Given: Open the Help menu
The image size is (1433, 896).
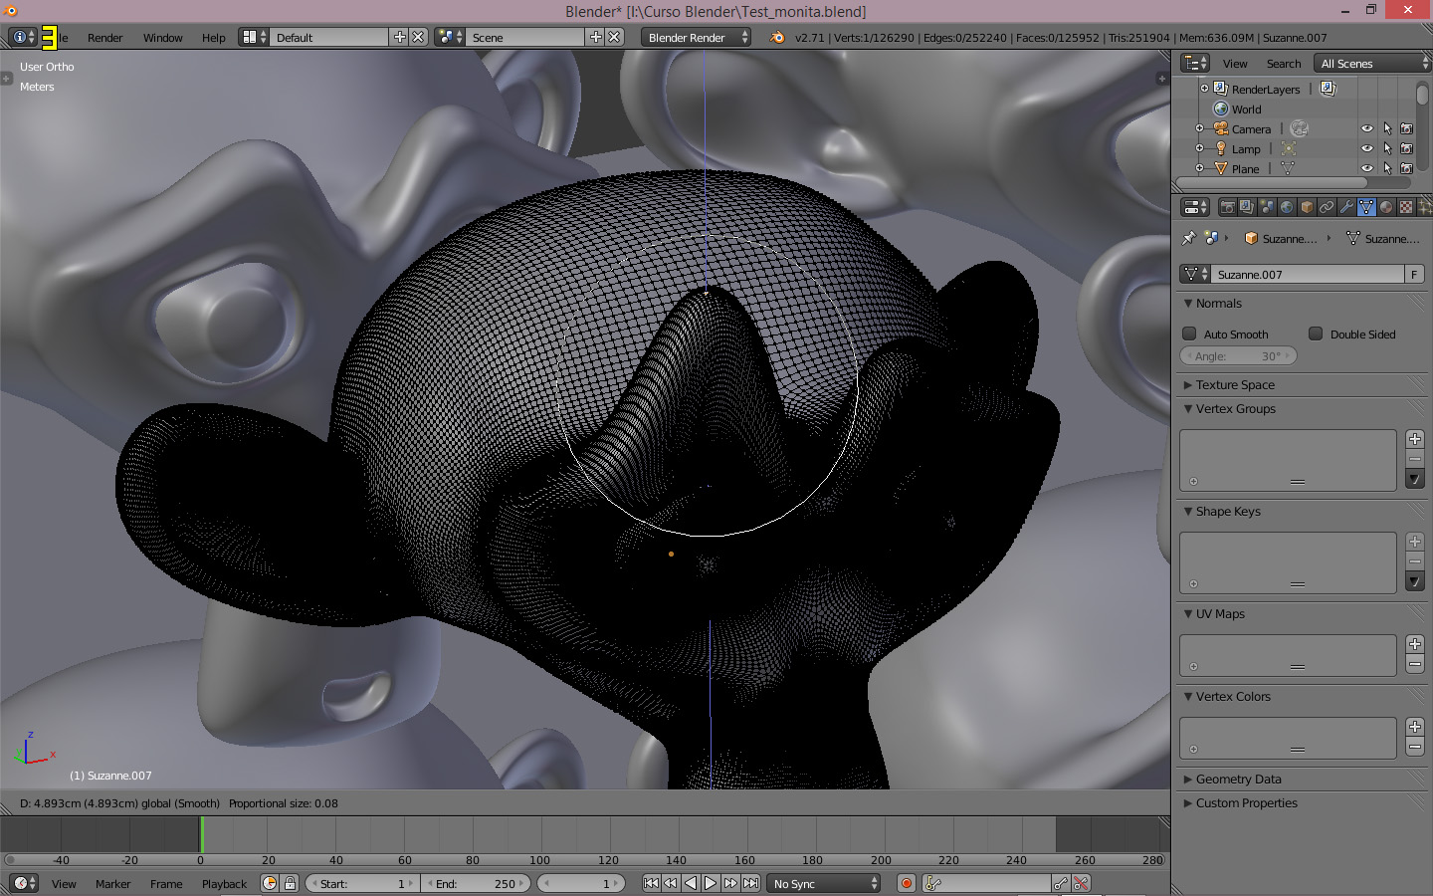Looking at the screenshot, I should tap(214, 38).
